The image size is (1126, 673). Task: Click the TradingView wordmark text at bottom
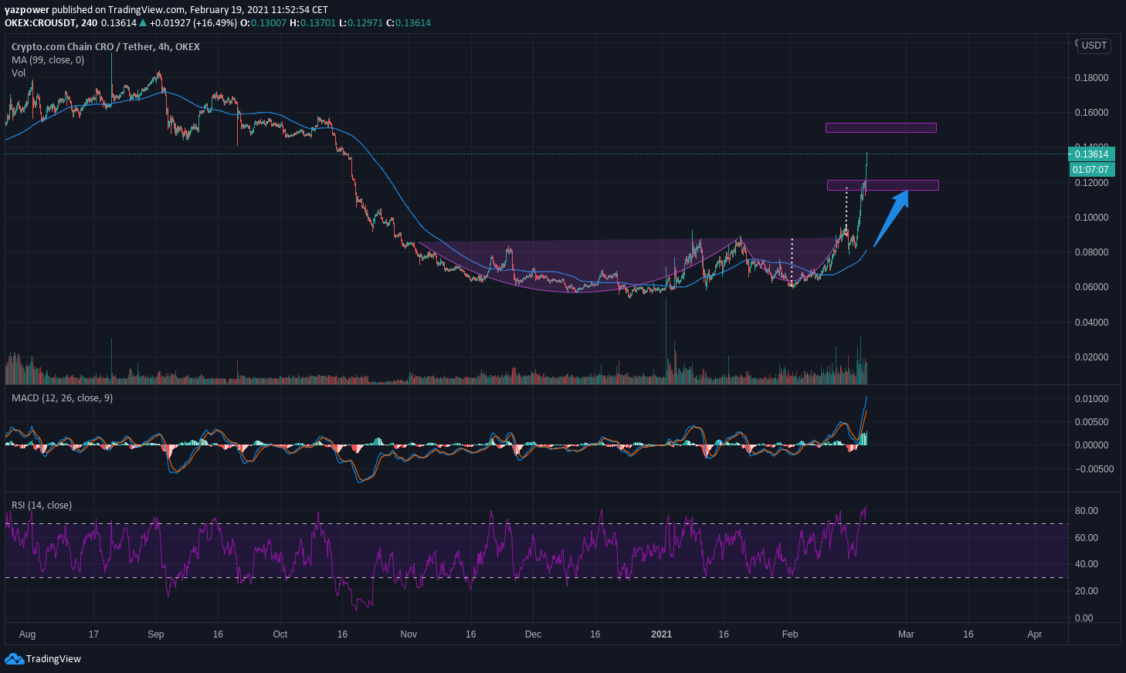coord(53,658)
